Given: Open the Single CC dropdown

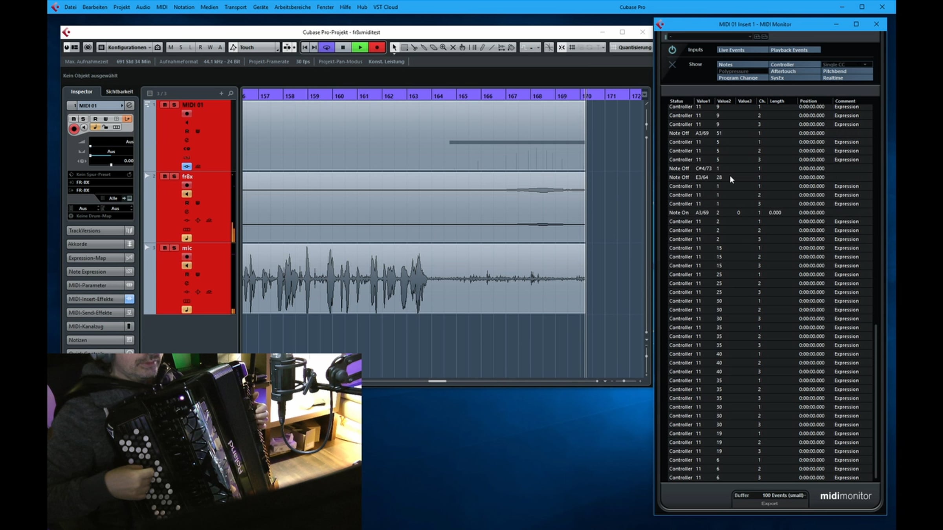Looking at the screenshot, I should click(x=847, y=64).
